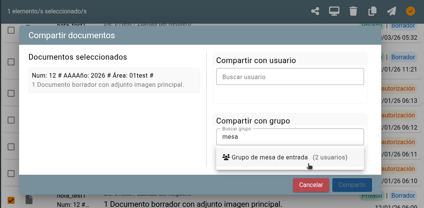Click the Compartir button

click(352, 185)
